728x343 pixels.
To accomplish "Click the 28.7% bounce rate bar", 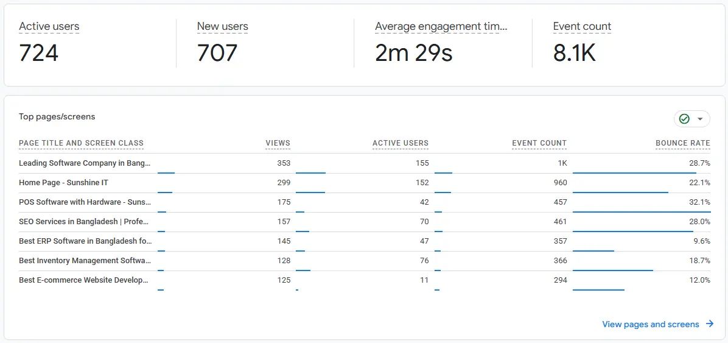I will pyautogui.click(x=634, y=173).
